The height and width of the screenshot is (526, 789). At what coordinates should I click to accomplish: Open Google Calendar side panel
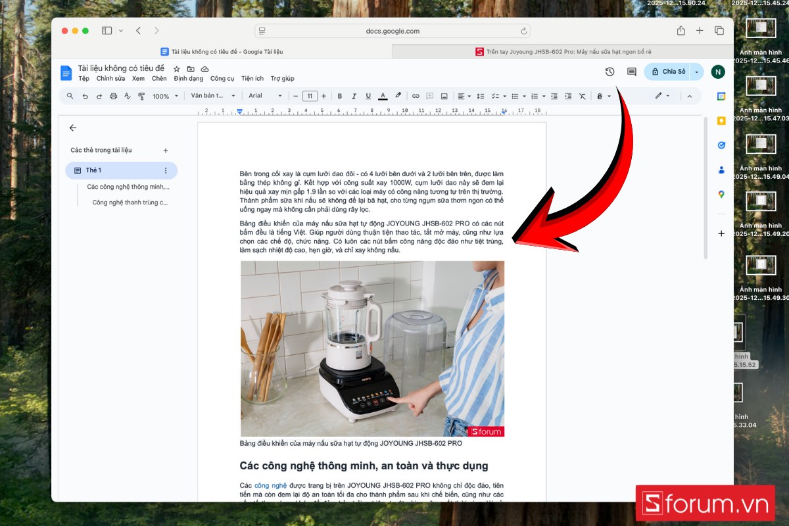tap(721, 96)
